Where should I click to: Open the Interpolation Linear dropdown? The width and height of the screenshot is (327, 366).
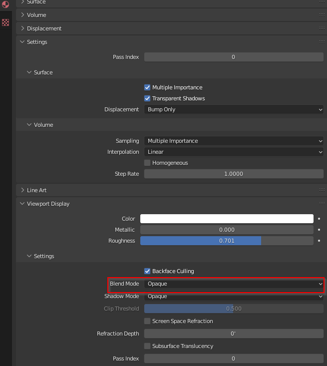234,152
